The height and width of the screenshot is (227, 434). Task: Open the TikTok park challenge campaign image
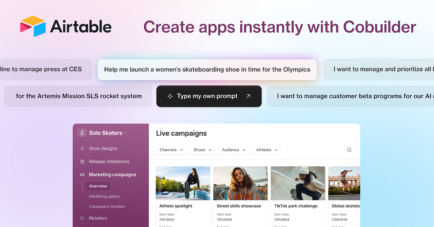[298, 183]
